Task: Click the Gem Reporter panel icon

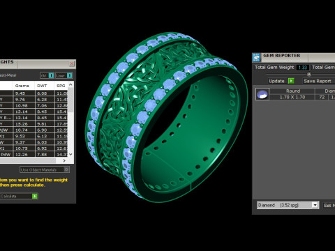Action: 256,57
